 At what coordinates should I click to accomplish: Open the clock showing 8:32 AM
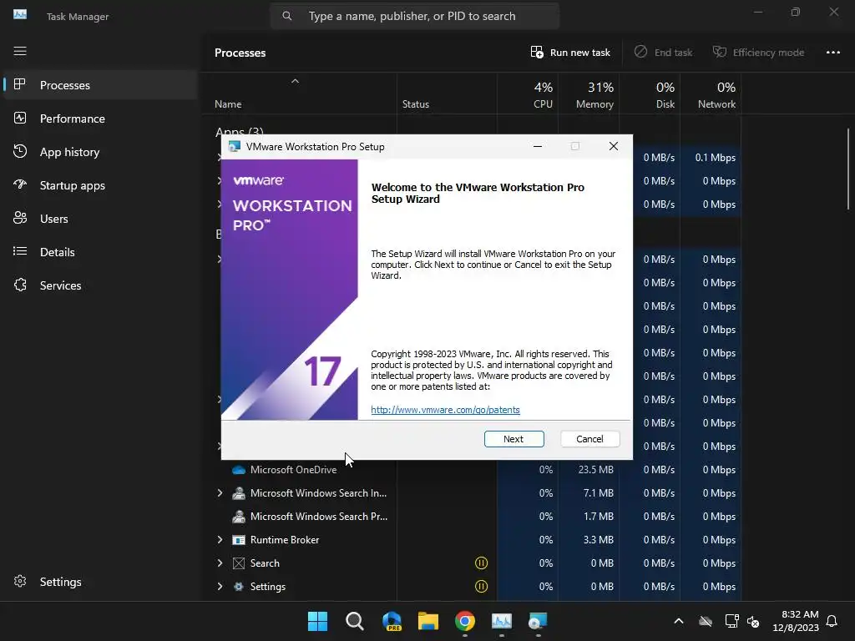click(796, 621)
